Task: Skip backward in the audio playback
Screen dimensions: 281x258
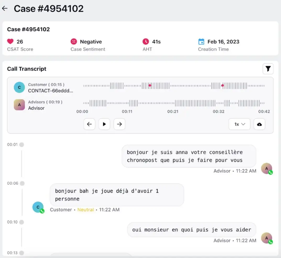Action: pyautogui.click(x=89, y=124)
